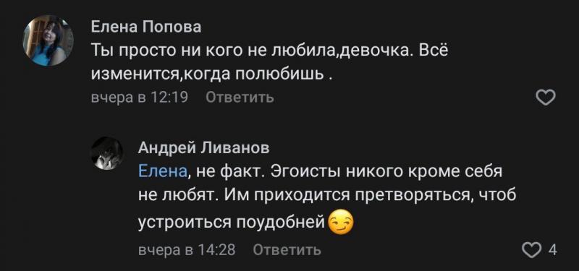Like Елена Попова's comment with the heart
579x271 pixels.
546,98
